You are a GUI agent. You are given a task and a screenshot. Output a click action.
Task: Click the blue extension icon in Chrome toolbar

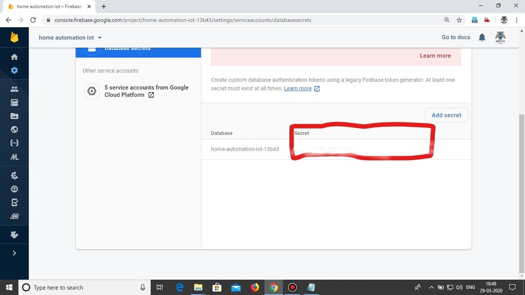pos(474,20)
